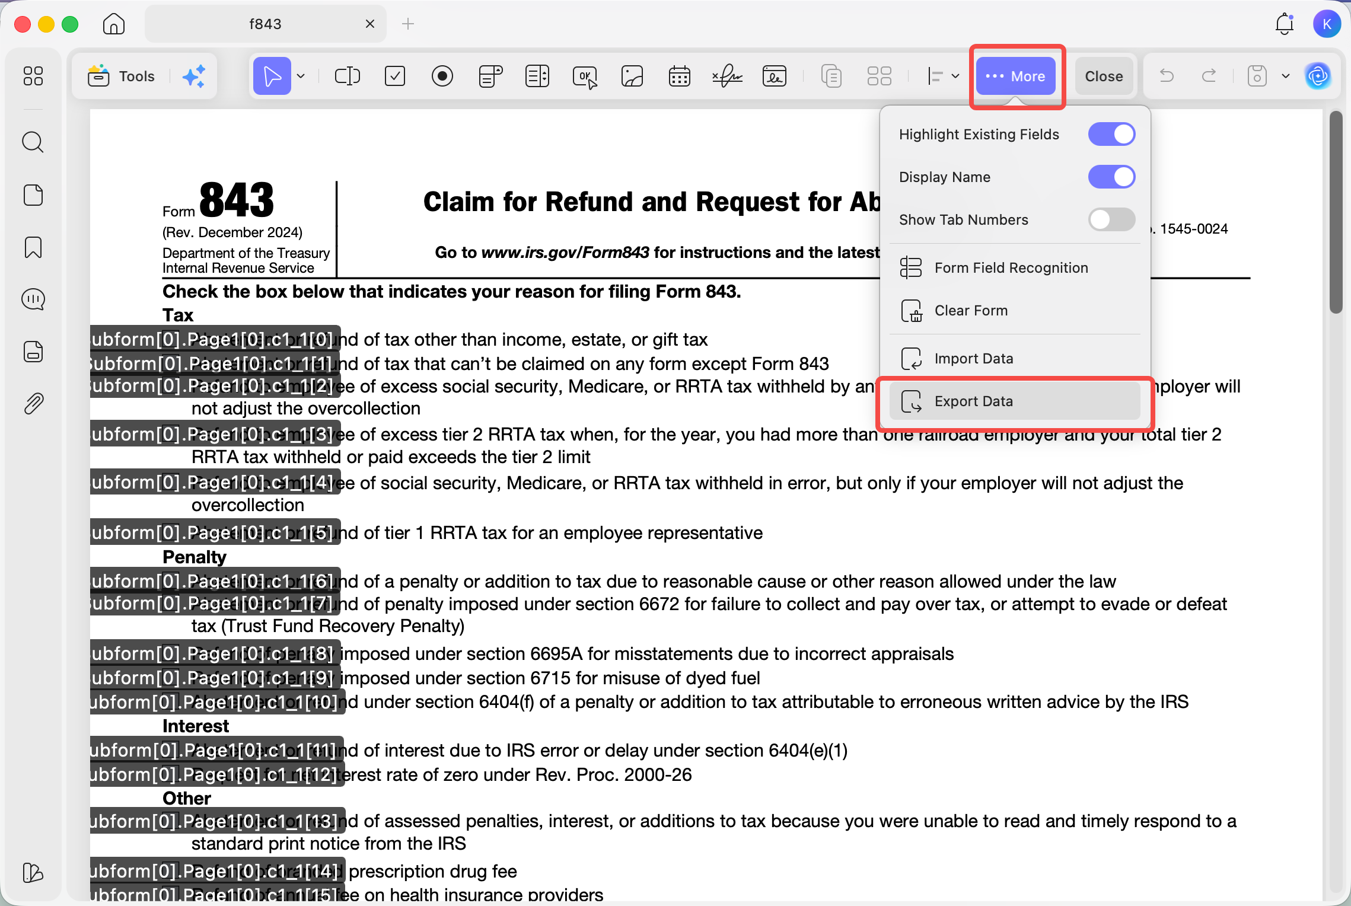The image size is (1351, 906).
Task: Open the layers icon at sidebar bottom
Action: pyautogui.click(x=33, y=873)
